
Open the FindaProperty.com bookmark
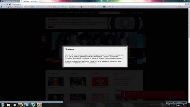(x=95, y=7)
